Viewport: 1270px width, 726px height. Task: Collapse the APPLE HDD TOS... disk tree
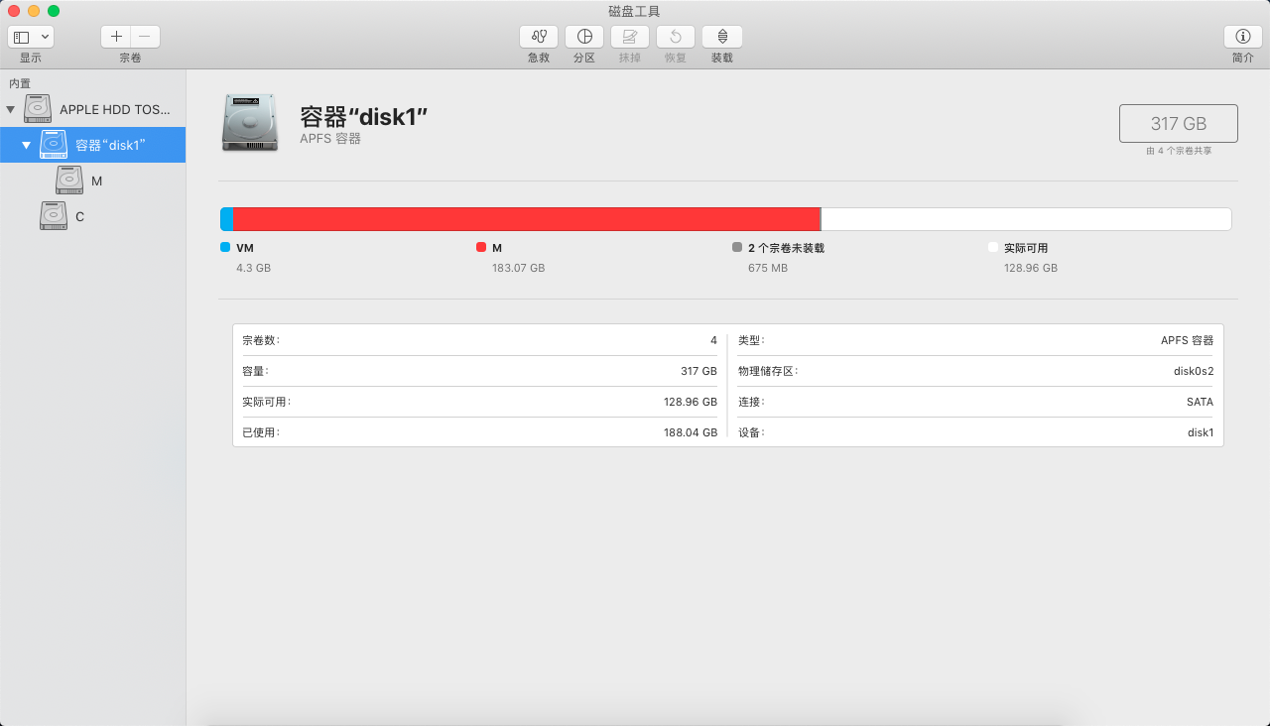(x=11, y=109)
